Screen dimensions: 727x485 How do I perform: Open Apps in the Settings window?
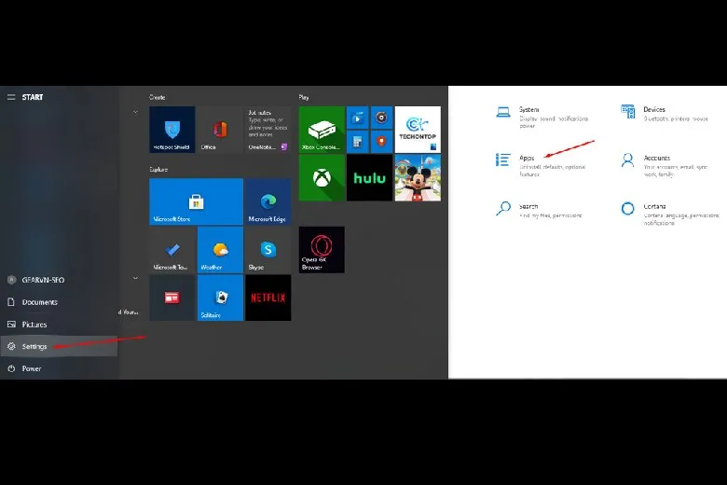[542, 166]
